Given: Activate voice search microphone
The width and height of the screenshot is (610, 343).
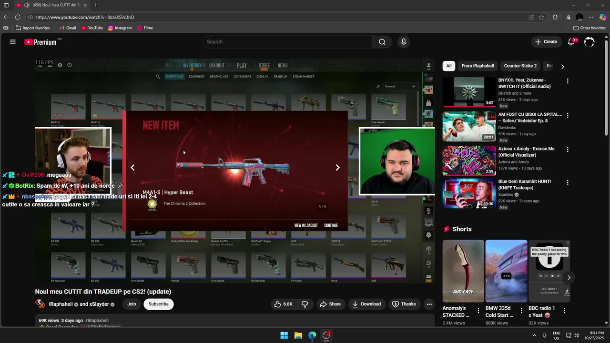Looking at the screenshot, I should click(404, 42).
